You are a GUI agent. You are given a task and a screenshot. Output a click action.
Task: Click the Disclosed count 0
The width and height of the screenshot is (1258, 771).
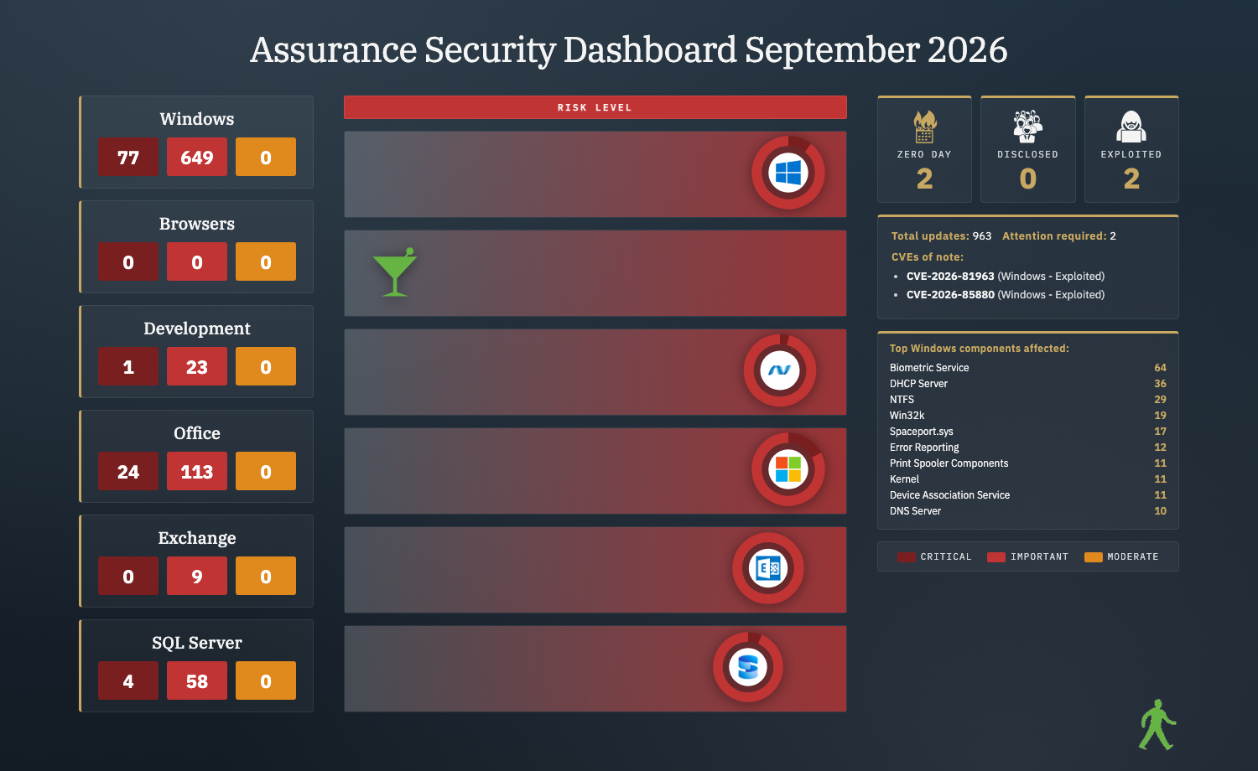[1027, 179]
